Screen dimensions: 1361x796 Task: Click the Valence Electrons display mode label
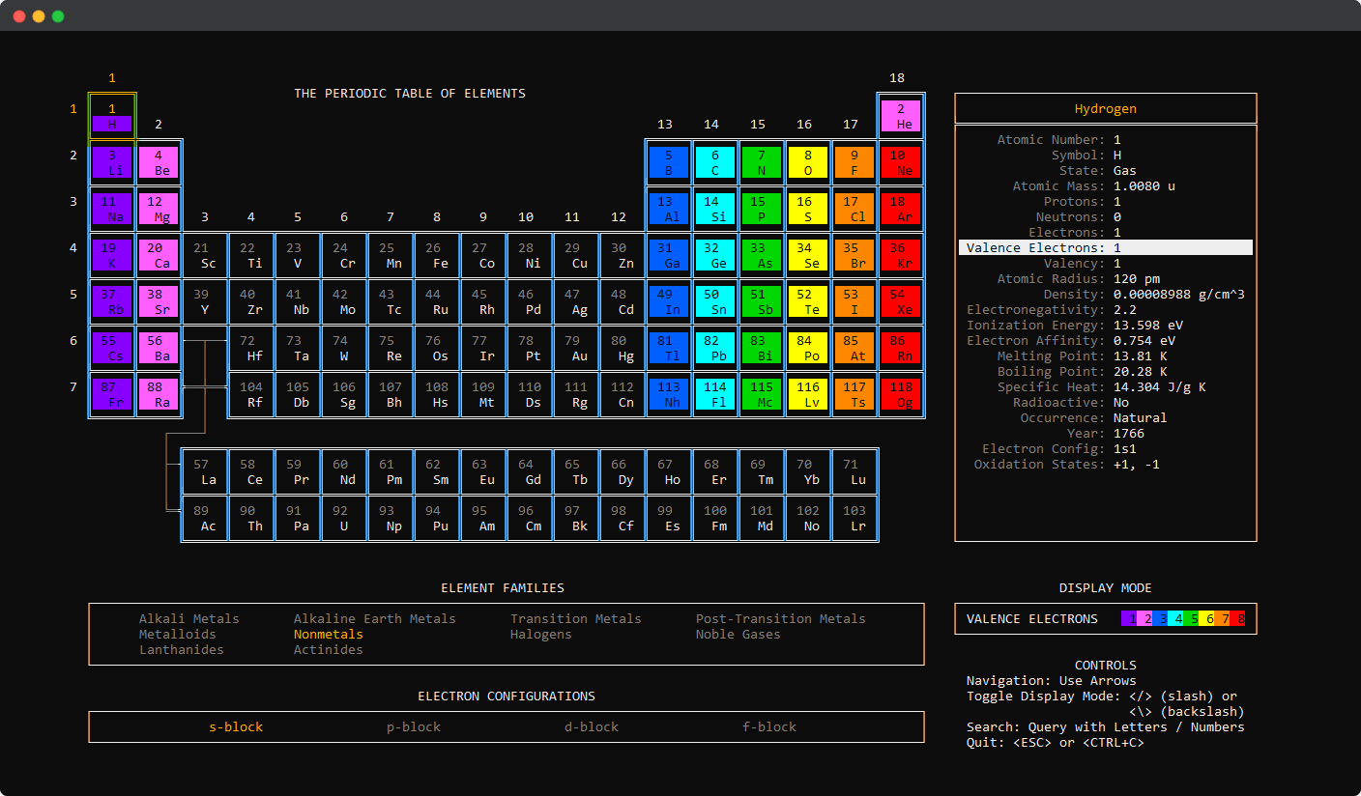(1032, 619)
